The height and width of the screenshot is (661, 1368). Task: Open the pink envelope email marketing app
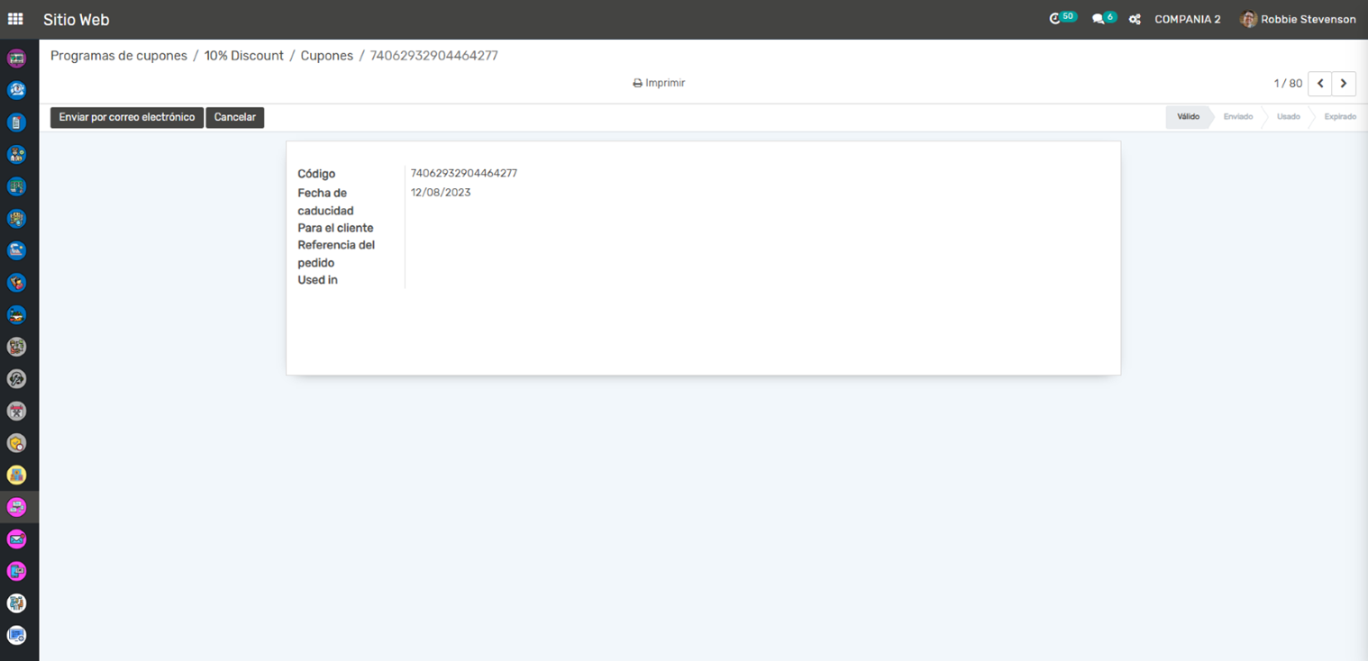click(16, 539)
